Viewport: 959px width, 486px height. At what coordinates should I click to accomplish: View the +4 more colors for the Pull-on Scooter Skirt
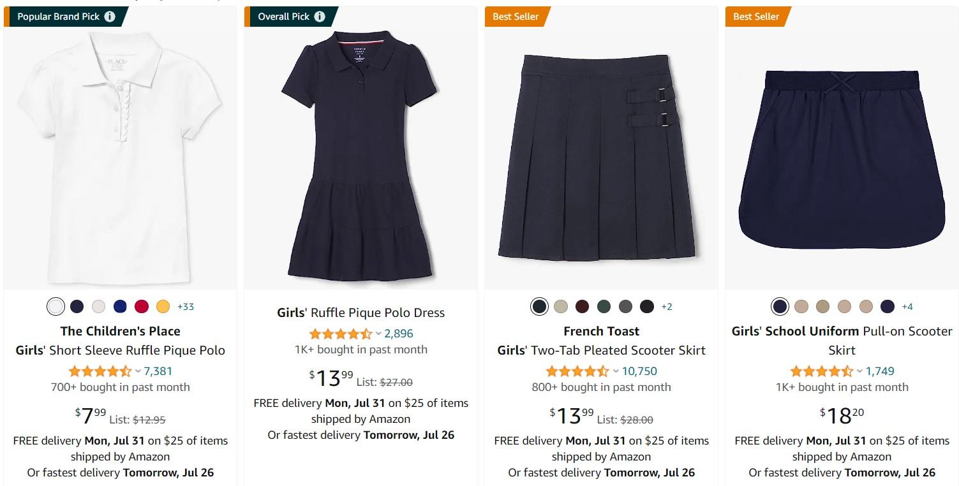pyautogui.click(x=907, y=307)
